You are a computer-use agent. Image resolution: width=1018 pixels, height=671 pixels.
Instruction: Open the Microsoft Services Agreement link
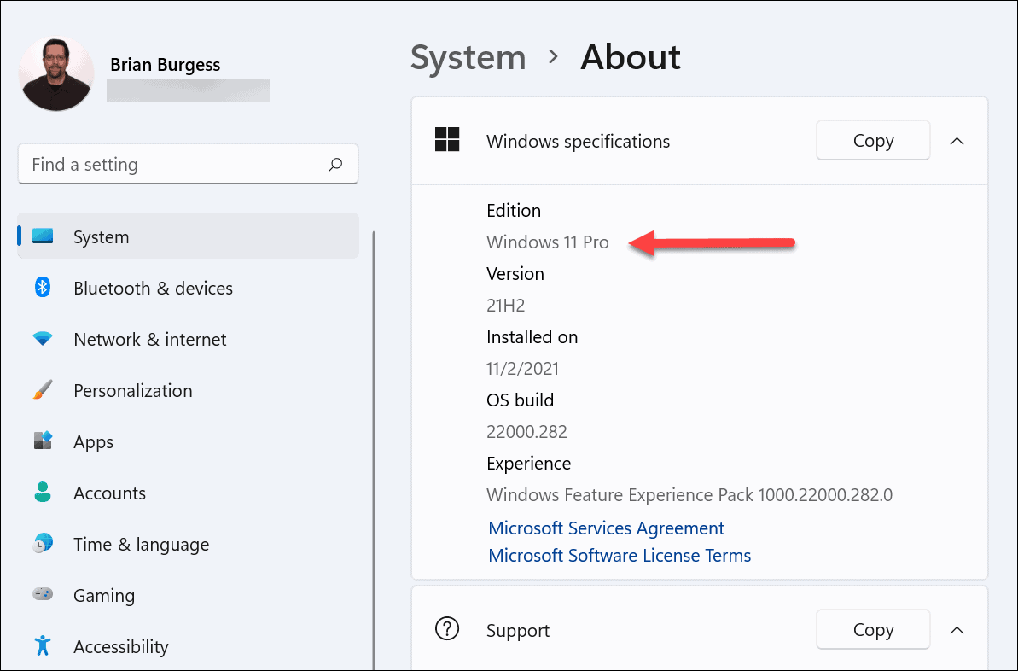coord(606,528)
